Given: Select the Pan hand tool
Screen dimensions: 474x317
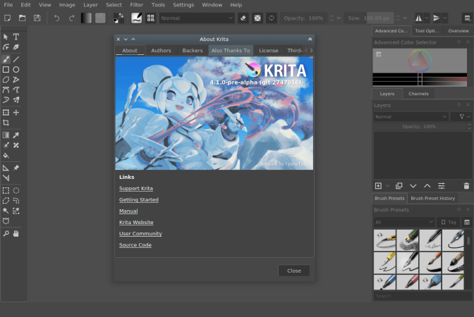Looking at the screenshot, I should click(16, 233).
